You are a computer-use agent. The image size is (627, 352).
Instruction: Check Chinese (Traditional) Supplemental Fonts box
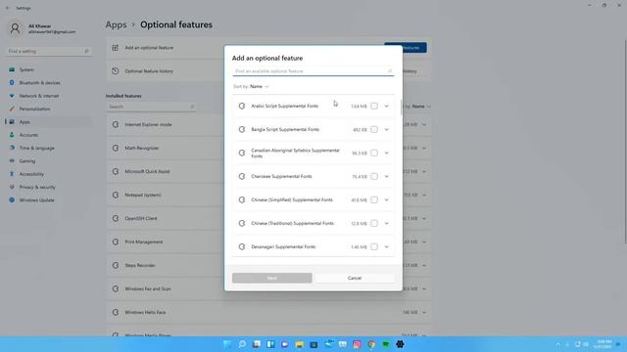coord(374,224)
